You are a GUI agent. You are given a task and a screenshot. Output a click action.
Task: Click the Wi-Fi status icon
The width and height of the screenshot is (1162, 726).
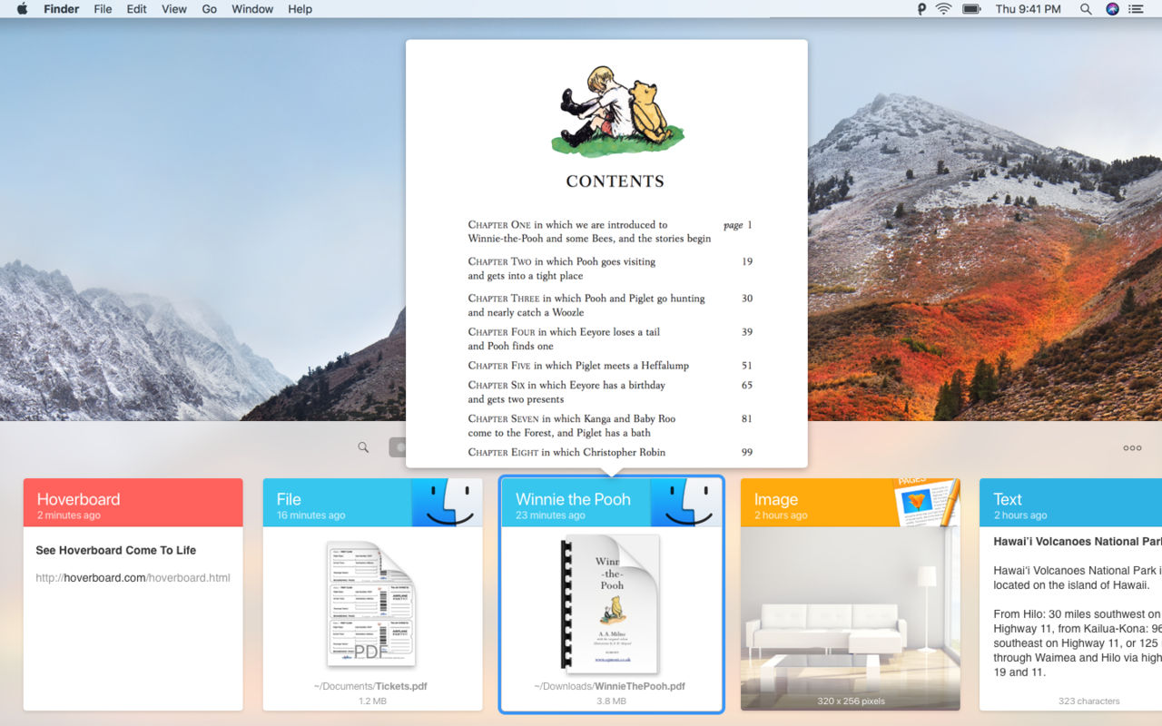(944, 9)
